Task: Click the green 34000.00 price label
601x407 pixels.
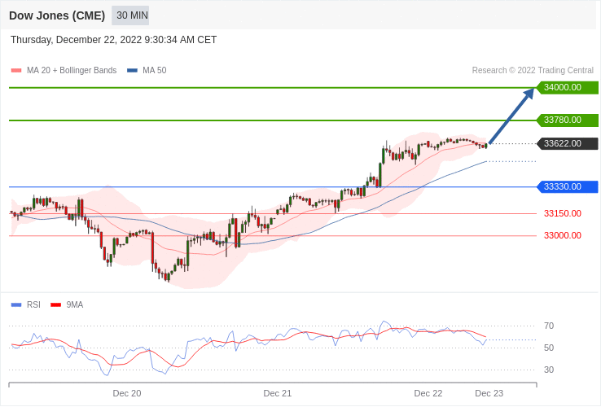Action: 567,87
